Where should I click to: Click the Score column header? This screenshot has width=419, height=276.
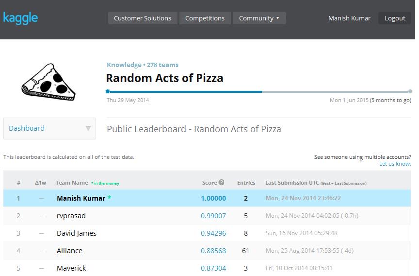209,183
